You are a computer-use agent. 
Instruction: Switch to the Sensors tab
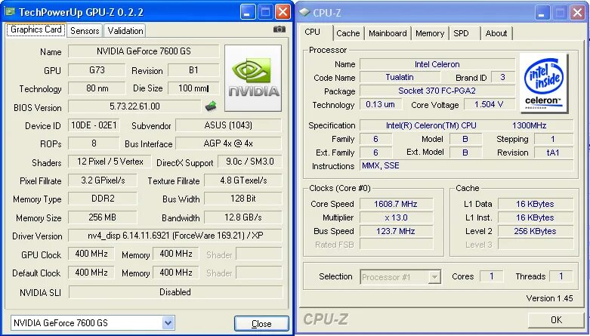[x=85, y=31]
